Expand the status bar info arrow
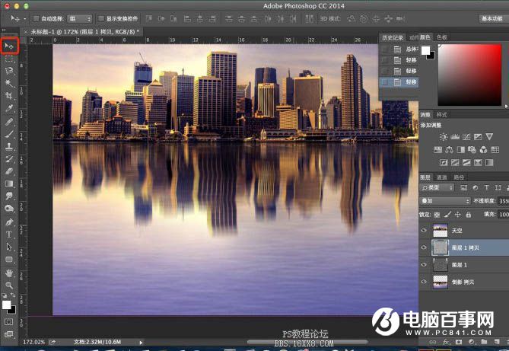The image size is (509, 351). tap(141, 342)
